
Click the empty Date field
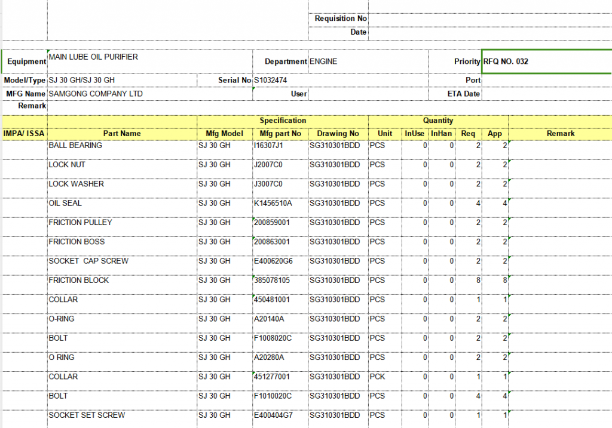tap(489, 32)
